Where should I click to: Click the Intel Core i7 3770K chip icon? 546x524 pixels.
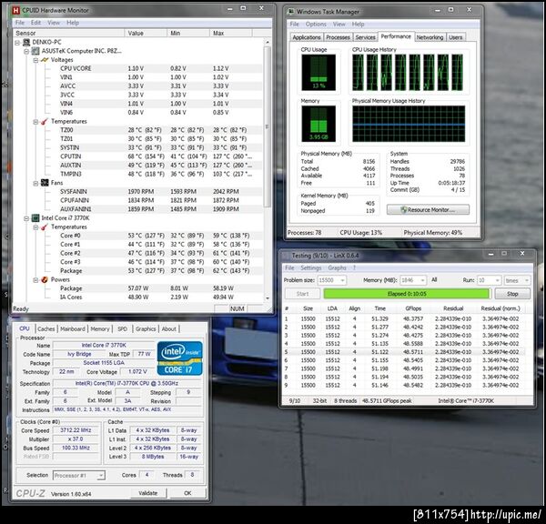35,218
